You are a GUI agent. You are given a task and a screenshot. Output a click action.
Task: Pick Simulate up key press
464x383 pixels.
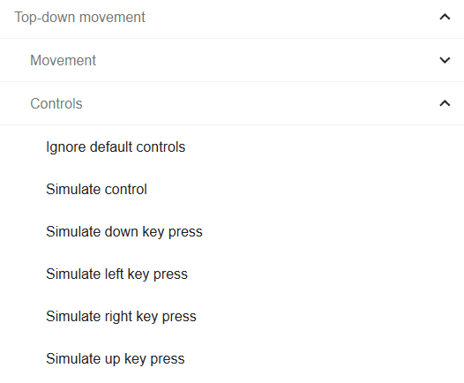click(232, 358)
